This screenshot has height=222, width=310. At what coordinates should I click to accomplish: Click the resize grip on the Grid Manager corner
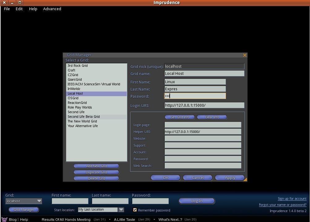(x=245, y=179)
